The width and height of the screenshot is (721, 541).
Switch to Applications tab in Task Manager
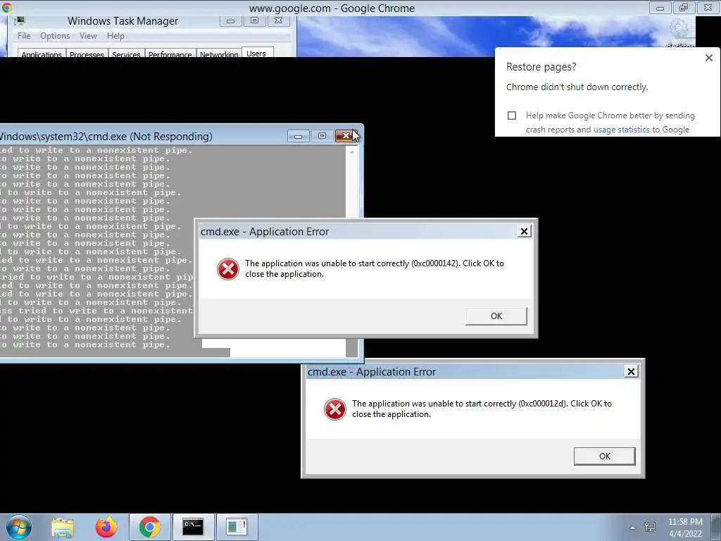pyautogui.click(x=42, y=53)
